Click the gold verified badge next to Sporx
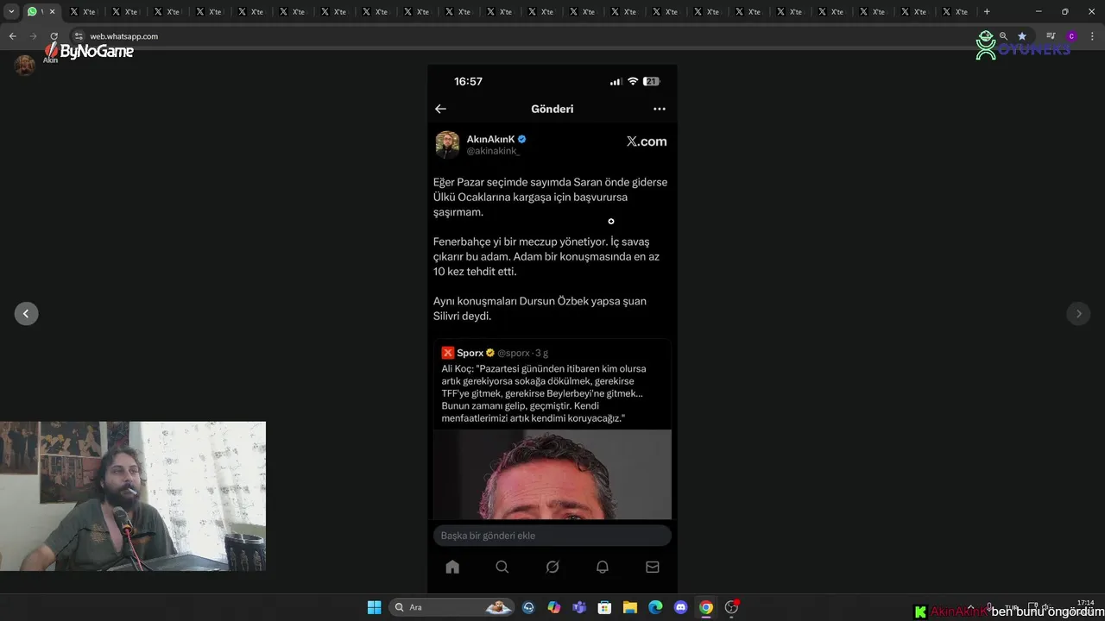The width and height of the screenshot is (1105, 621). pos(490,353)
